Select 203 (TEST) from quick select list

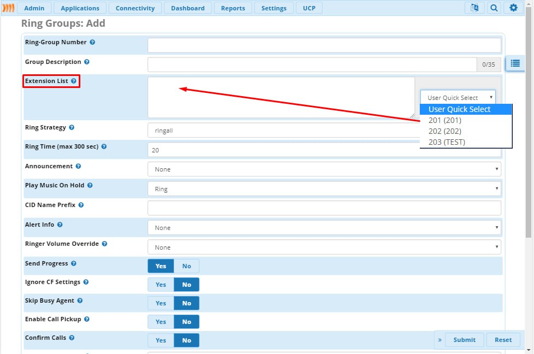click(x=447, y=142)
